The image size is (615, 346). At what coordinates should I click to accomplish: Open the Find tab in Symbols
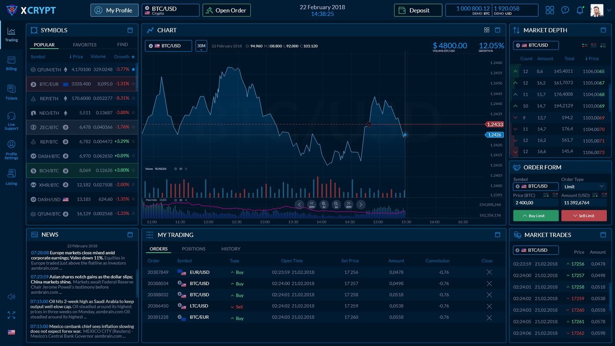[x=123, y=45]
